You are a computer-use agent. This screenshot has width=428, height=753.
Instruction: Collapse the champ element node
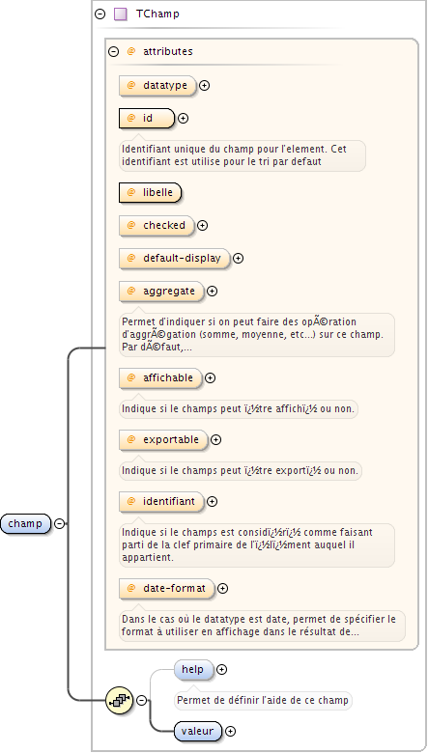pyautogui.click(x=60, y=523)
